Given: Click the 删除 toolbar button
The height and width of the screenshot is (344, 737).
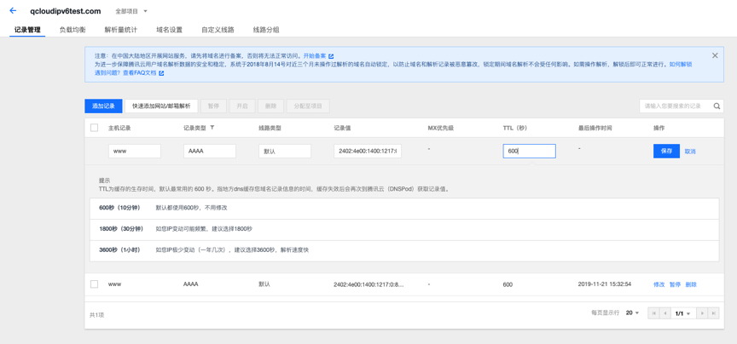Looking at the screenshot, I should [x=270, y=106].
